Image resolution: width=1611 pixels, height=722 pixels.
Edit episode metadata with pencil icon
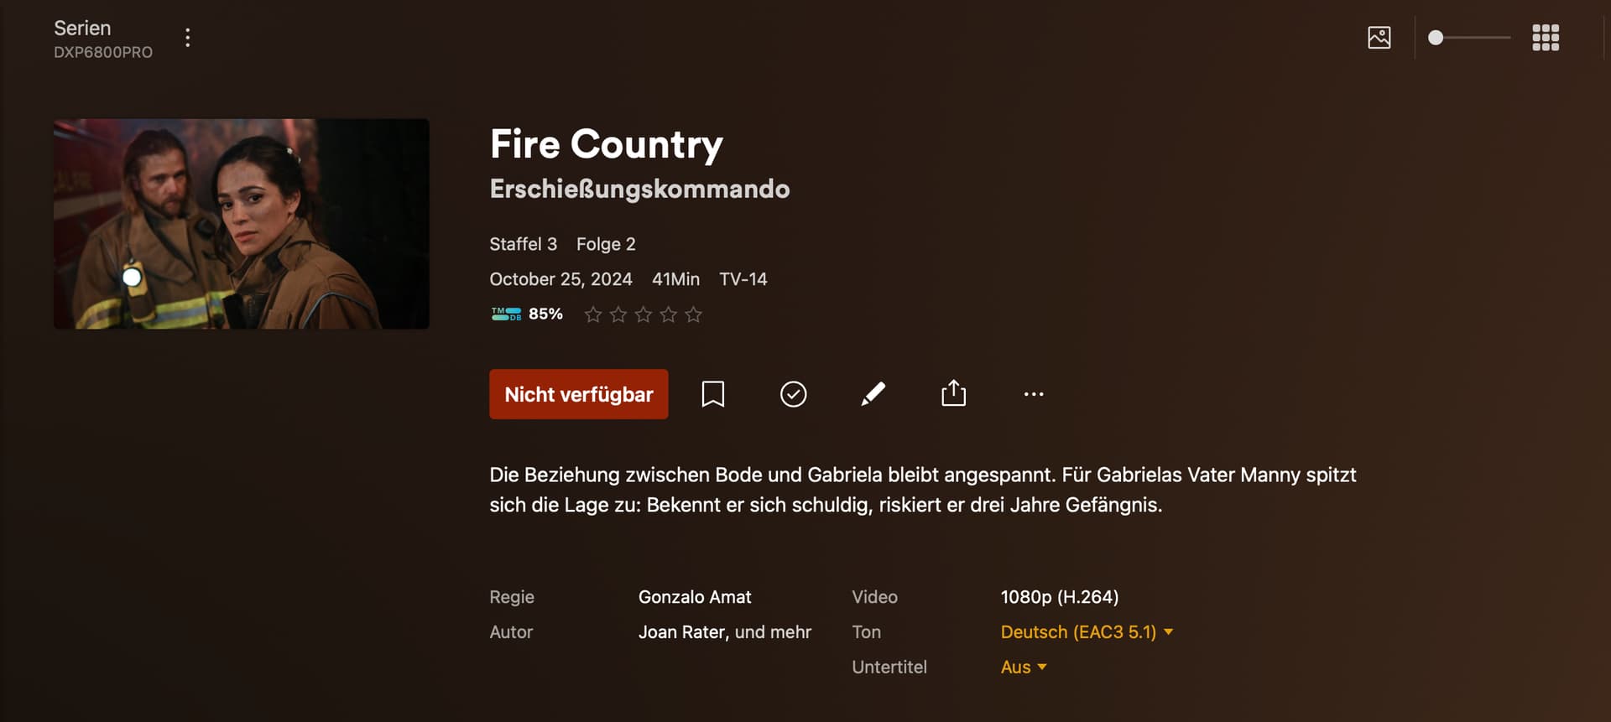click(873, 394)
